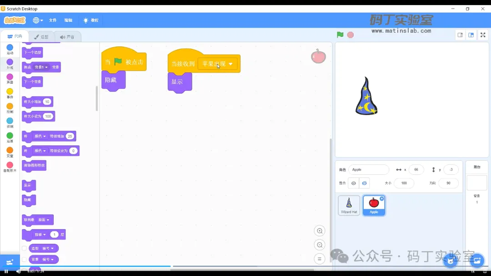491x276 pixels.
Task: Select the stage backdrop thumbnail
Action: pos(476,183)
